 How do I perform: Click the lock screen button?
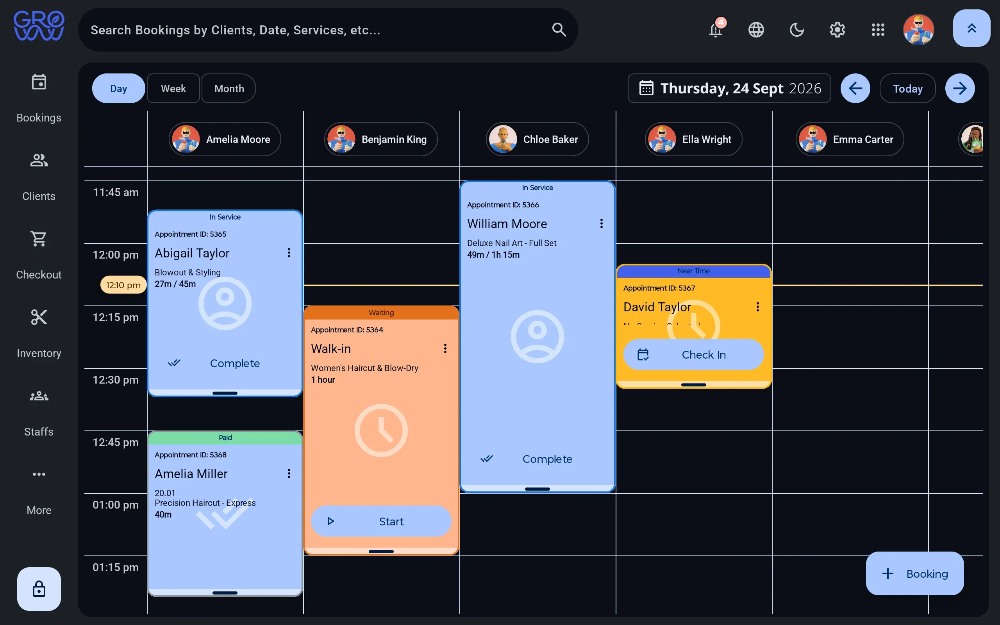pos(39,589)
